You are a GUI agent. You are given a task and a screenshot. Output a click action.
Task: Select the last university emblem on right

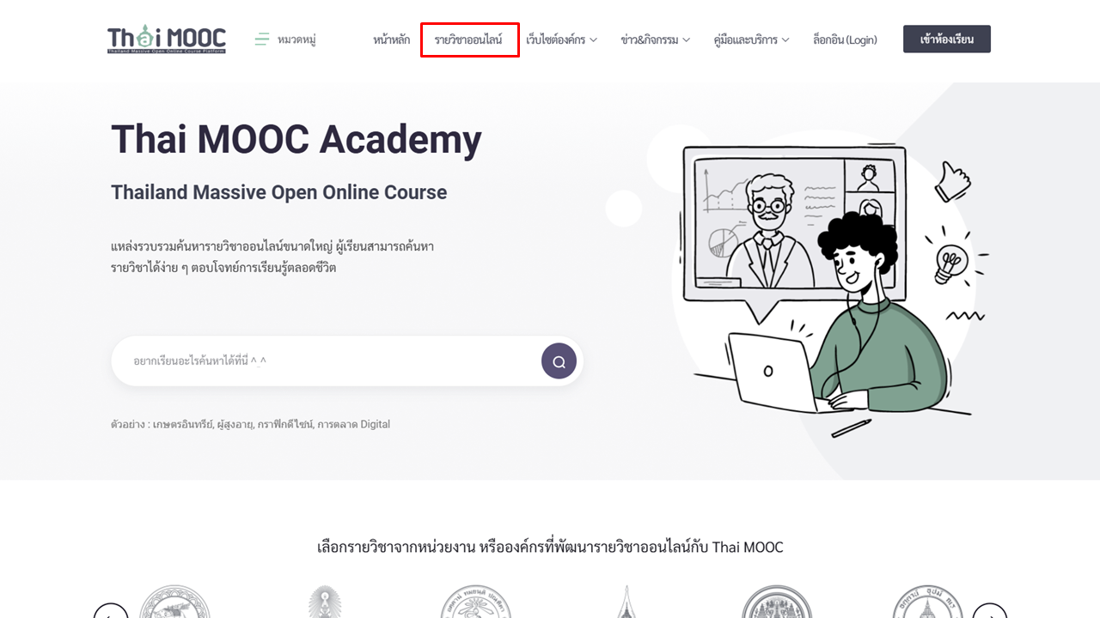point(926,602)
